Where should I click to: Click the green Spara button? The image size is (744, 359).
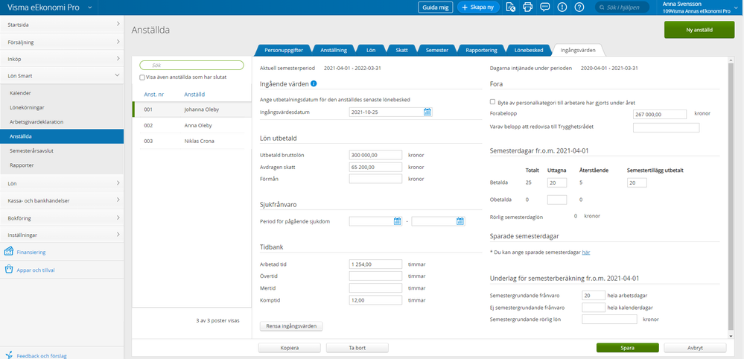point(627,348)
